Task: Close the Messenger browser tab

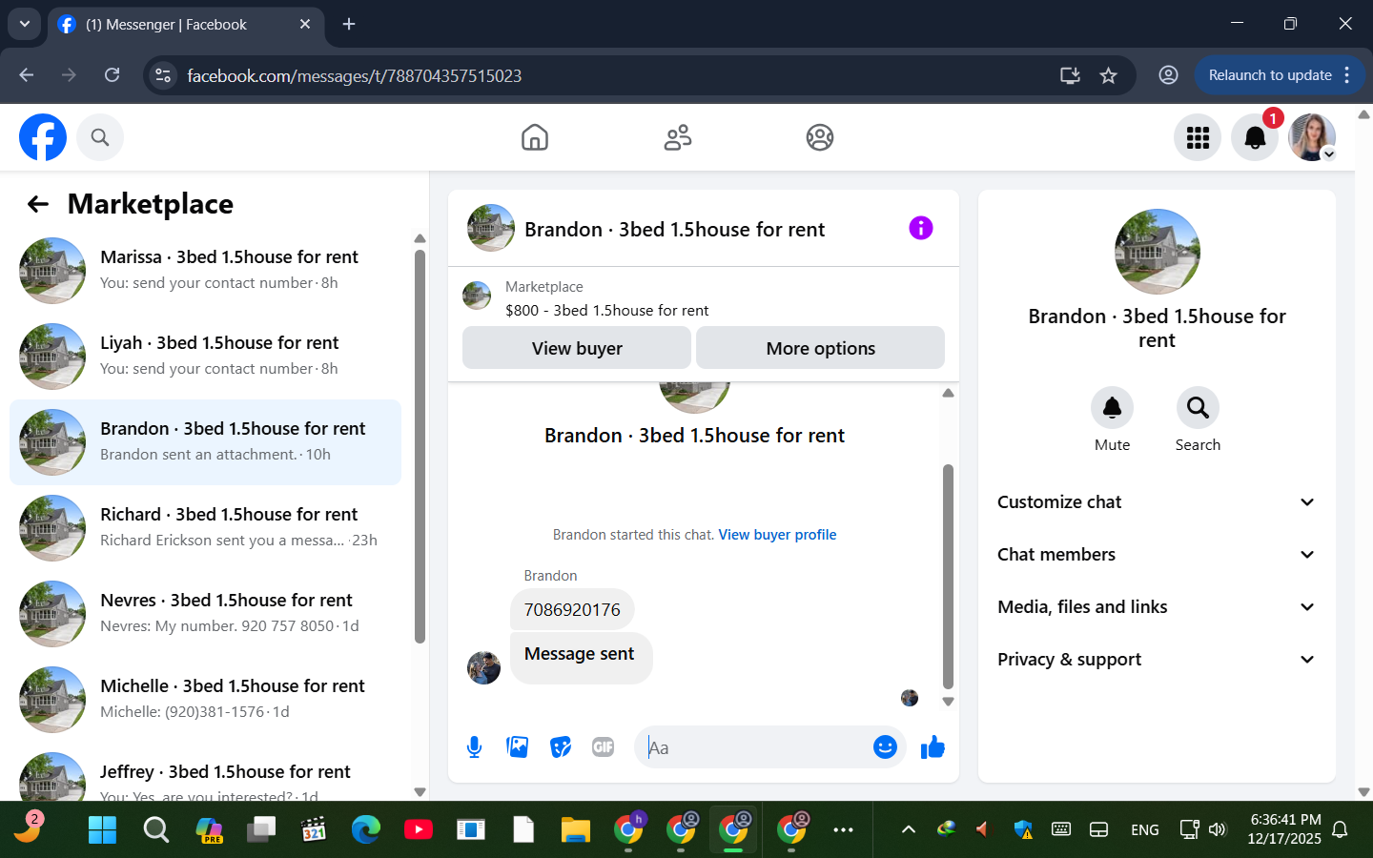Action: [305, 24]
